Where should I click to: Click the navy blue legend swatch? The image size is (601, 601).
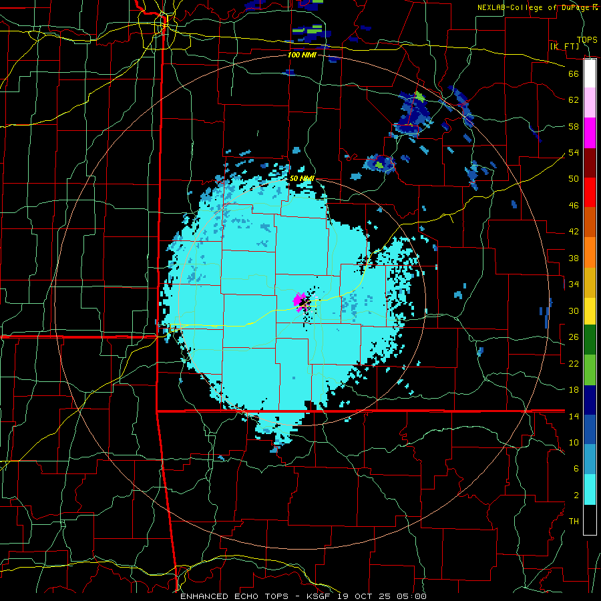pyautogui.click(x=590, y=400)
